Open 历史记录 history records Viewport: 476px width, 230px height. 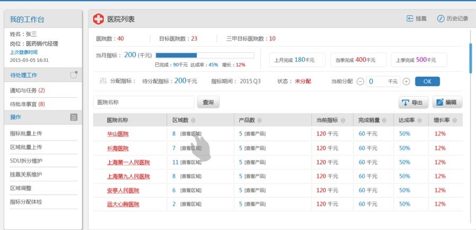pos(441,19)
